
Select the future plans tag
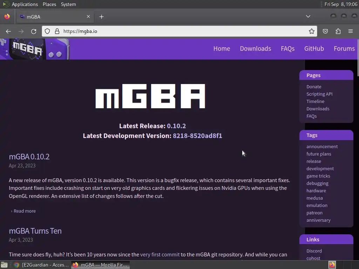(319, 154)
